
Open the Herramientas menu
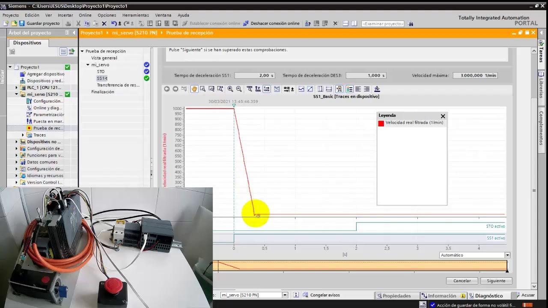(136, 15)
